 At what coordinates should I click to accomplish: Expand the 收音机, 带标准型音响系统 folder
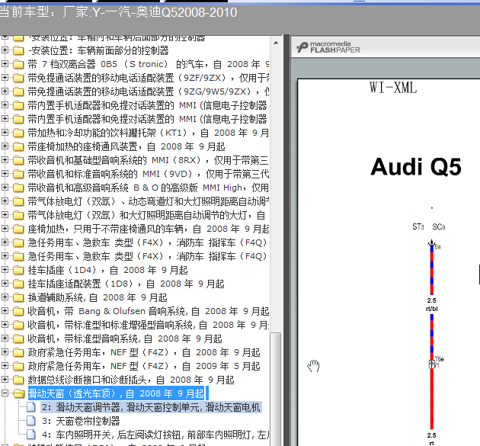5,338
